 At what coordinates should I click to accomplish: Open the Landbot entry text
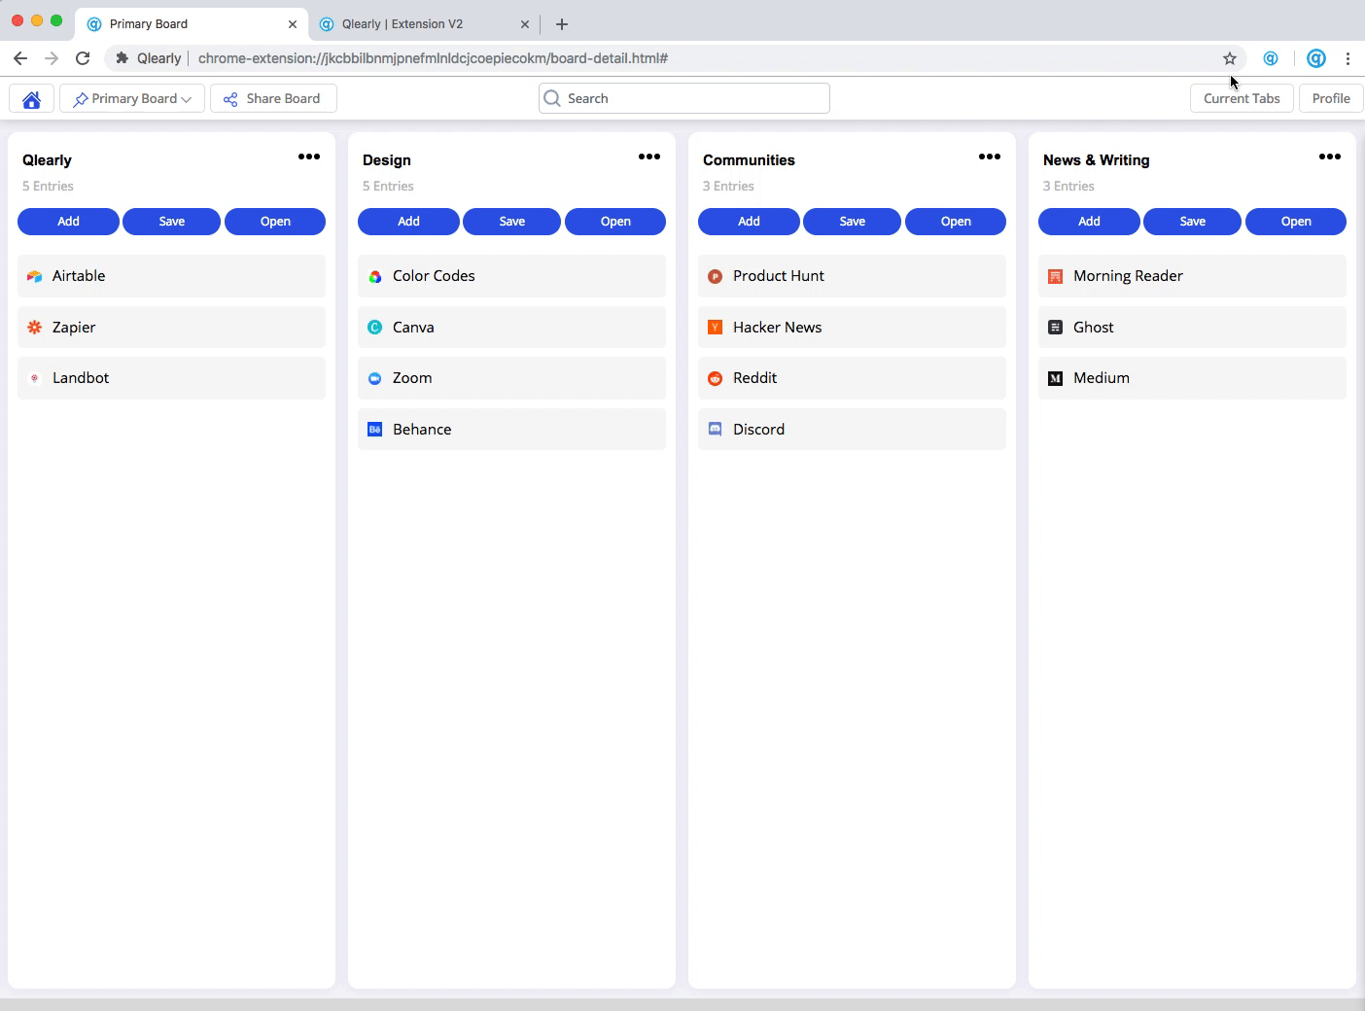coord(81,378)
